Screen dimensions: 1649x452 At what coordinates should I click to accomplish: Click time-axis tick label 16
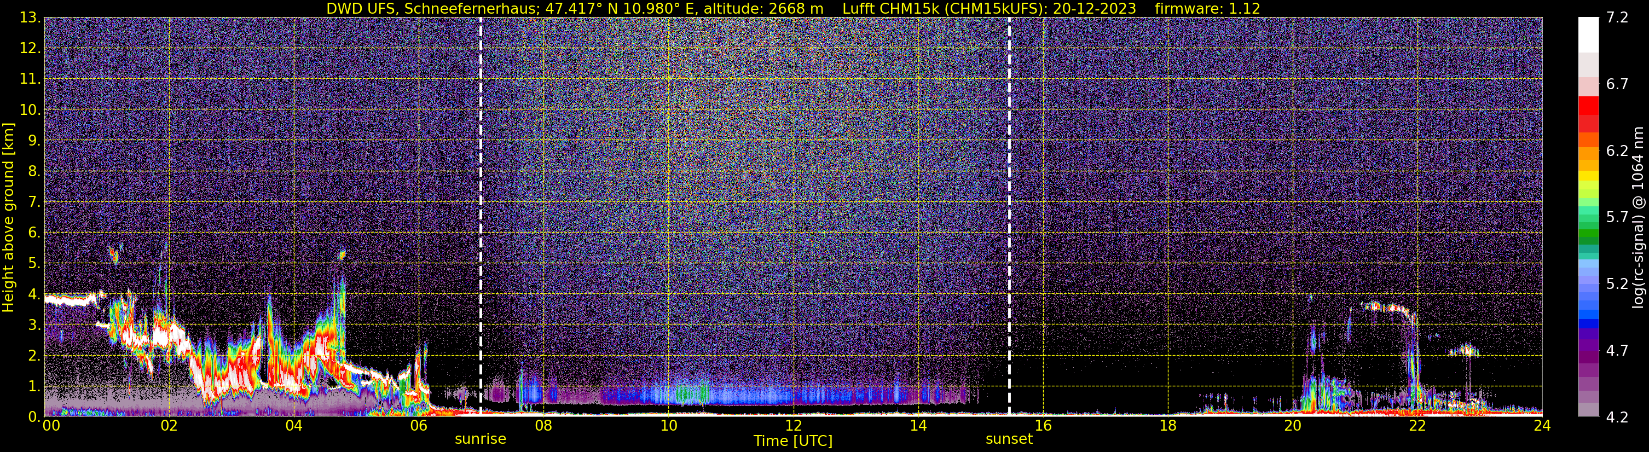tap(1043, 426)
